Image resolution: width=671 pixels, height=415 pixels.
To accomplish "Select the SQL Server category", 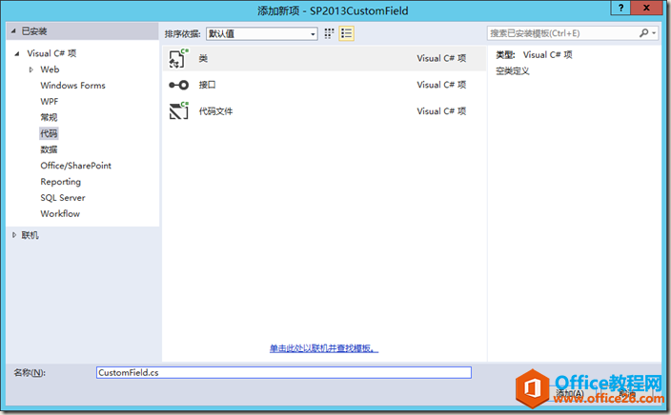I will point(63,198).
